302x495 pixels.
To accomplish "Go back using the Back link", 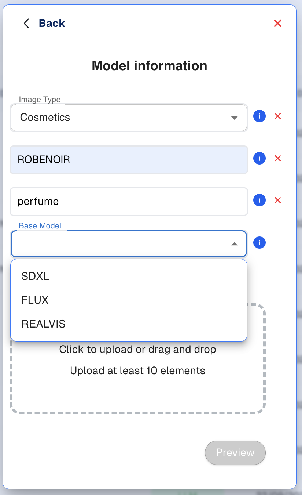I will point(52,24).
